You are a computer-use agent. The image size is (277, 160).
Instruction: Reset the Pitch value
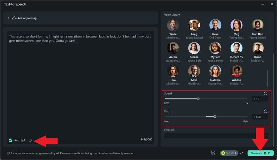pos(266,111)
